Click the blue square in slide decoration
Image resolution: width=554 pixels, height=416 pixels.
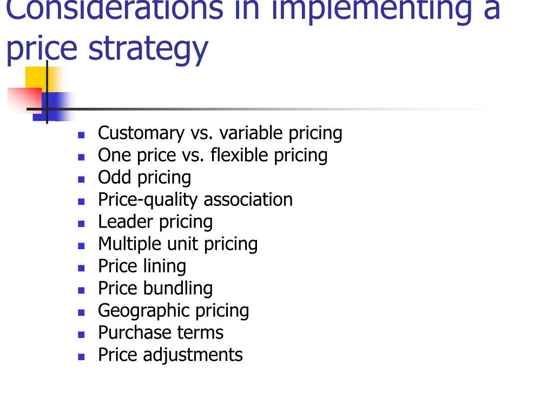click(54, 107)
